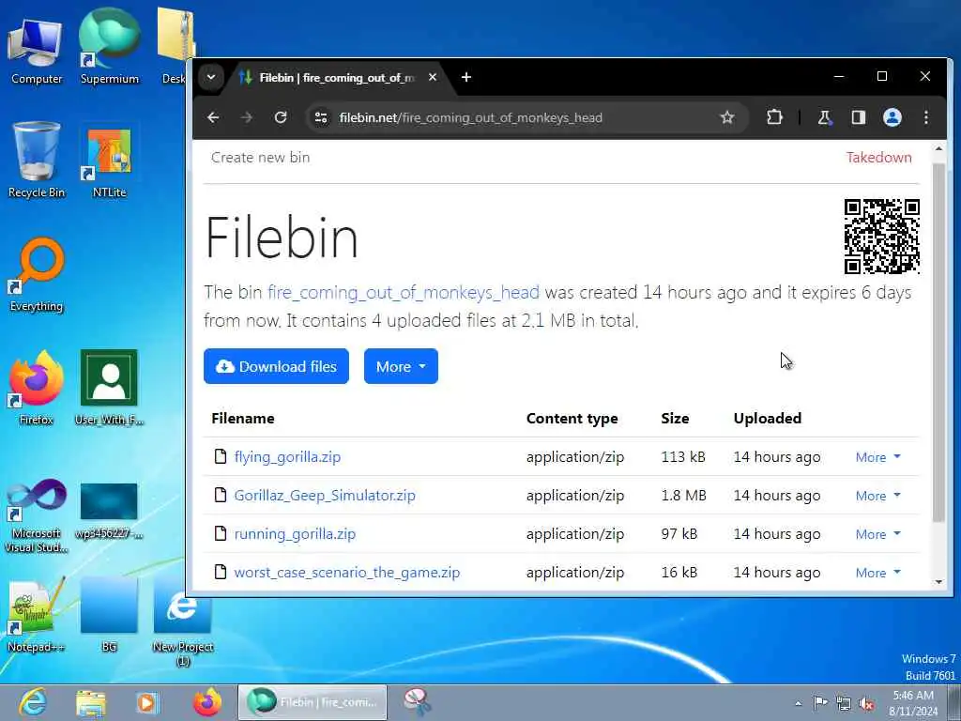961x721 pixels.
Task: Click the Show desktop strip beside the clock
Action: [x=954, y=702]
